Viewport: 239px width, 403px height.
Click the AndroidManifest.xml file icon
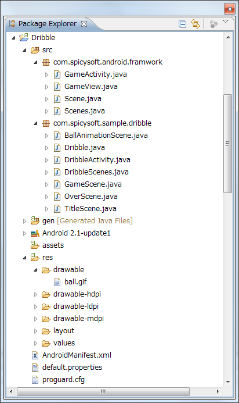35,355
